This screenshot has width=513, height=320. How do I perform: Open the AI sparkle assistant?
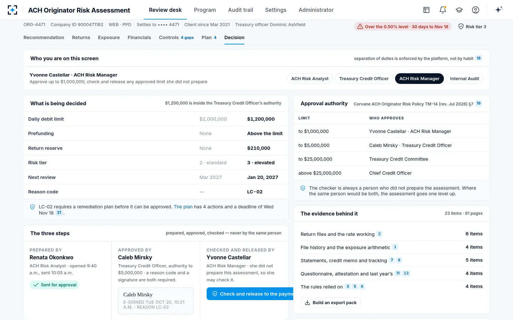tap(499, 10)
